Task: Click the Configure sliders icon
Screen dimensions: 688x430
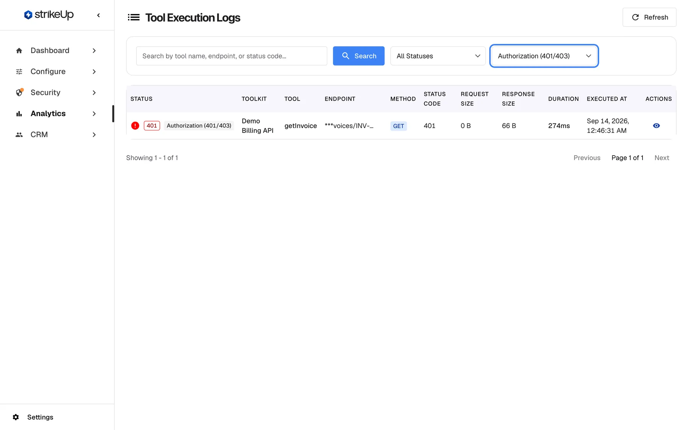Action: [x=19, y=71]
